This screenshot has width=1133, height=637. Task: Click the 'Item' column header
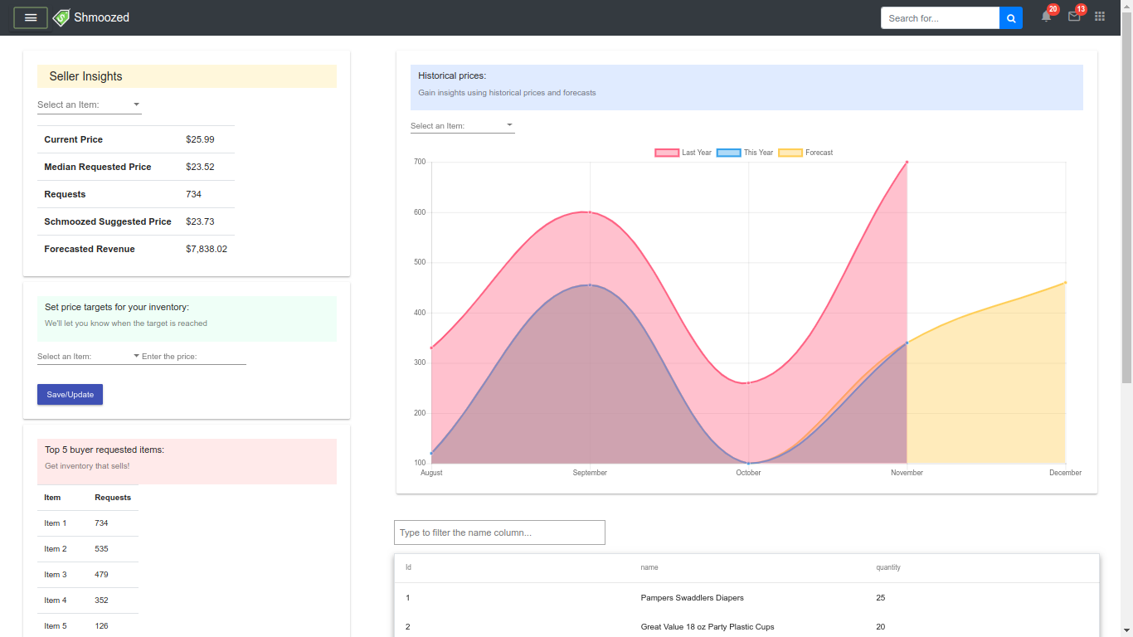(x=52, y=498)
